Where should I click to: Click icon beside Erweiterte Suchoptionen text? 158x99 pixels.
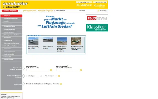(x=61, y=84)
